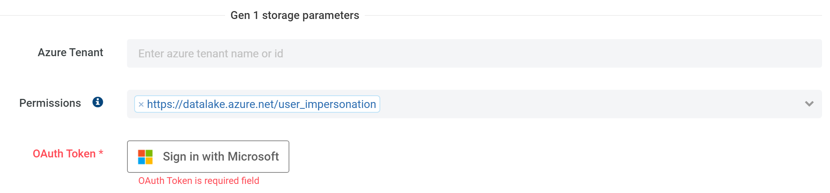Focus the Azure Tenant input field
The width and height of the screenshot is (830, 193).
(x=474, y=53)
